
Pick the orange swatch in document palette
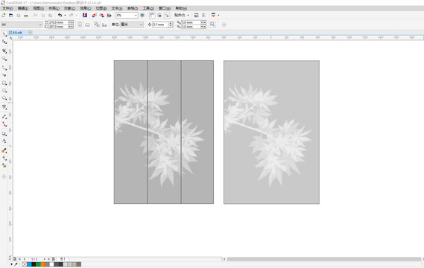click(42, 264)
